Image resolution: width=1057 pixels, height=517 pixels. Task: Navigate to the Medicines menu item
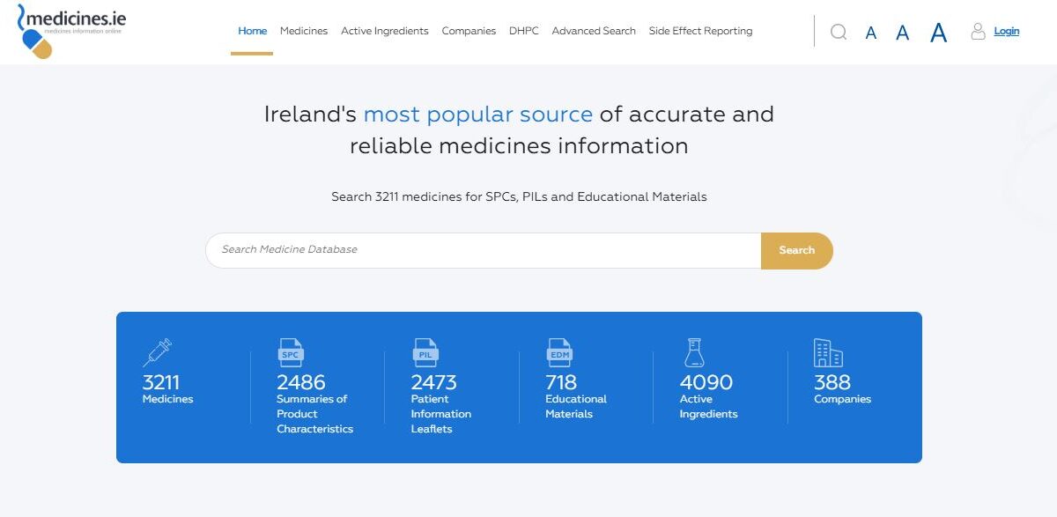click(x=303, y=30)
